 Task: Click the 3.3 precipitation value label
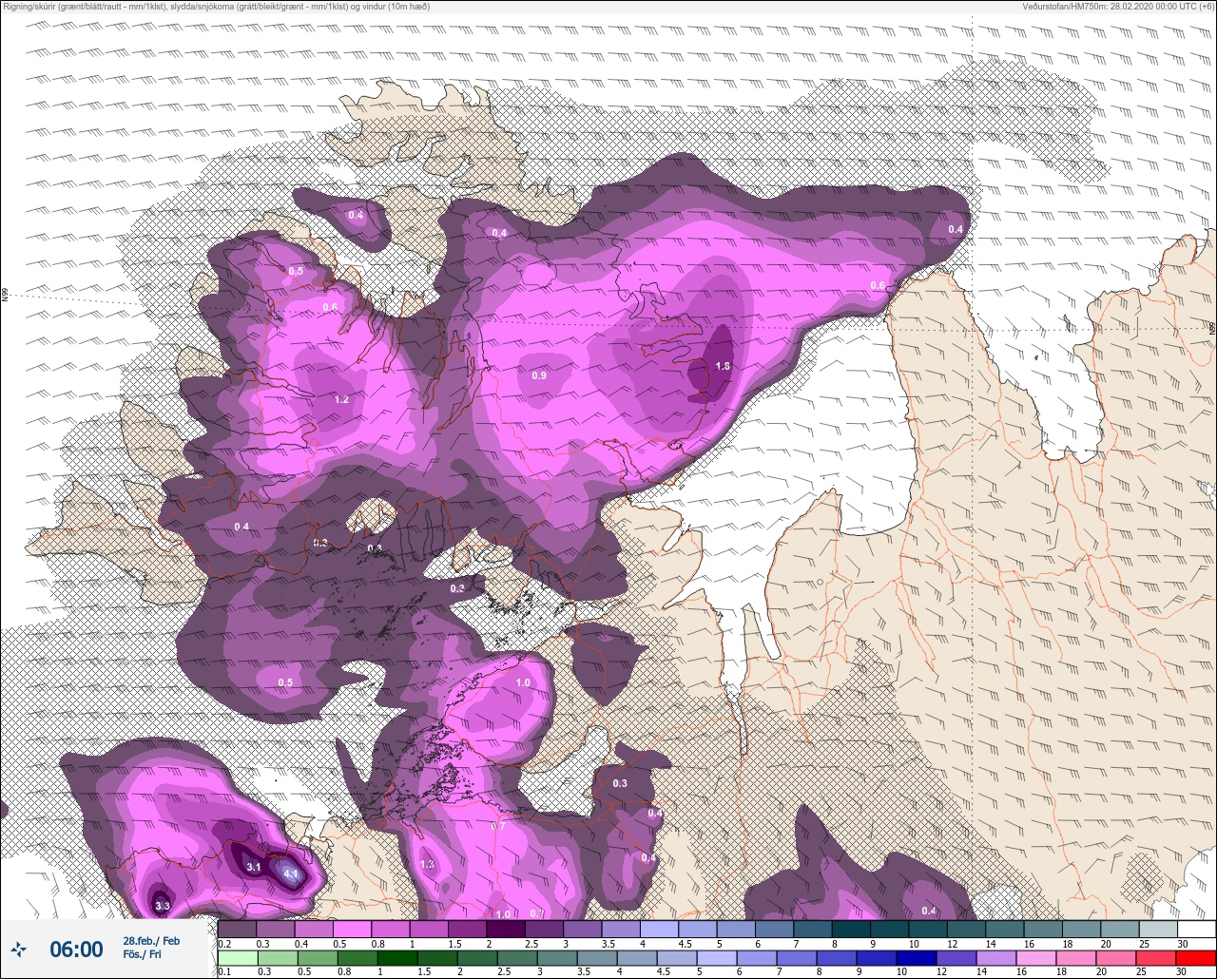[162, 906]
